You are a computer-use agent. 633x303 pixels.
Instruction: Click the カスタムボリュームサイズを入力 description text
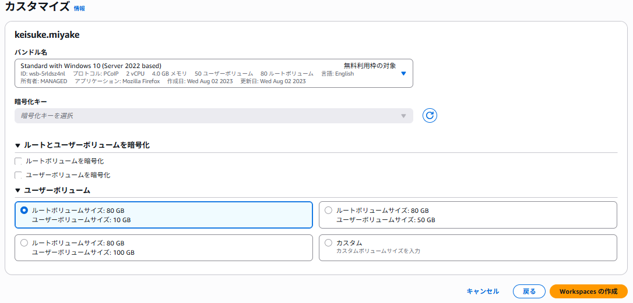coord(378,251)
